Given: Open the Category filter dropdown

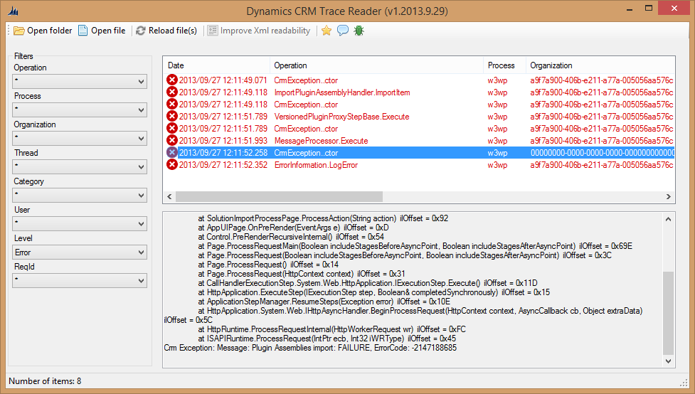Looking at the screenshot, I should click(x=80, y=195).
